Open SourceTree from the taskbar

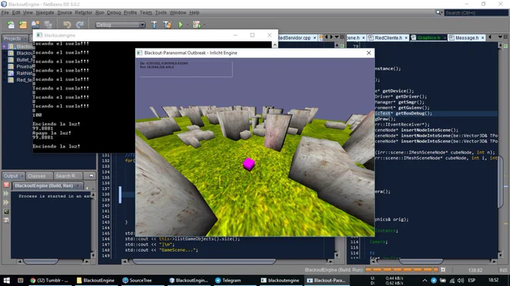pyautogui.click(x=137, y=280)
